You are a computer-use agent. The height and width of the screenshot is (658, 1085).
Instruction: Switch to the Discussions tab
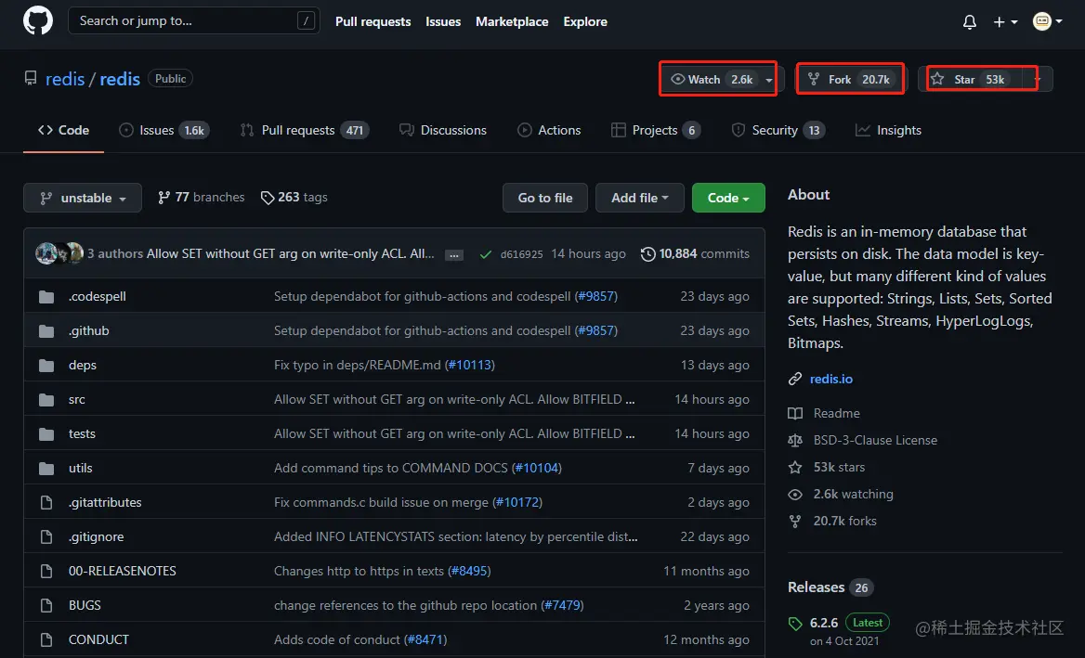point(443,130)
